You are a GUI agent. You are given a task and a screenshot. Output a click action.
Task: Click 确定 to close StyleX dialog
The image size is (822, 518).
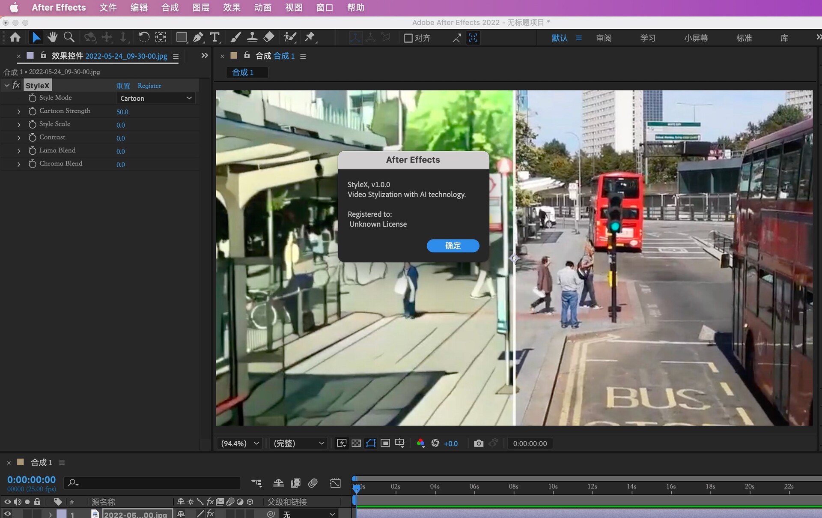tap(453, 245)
